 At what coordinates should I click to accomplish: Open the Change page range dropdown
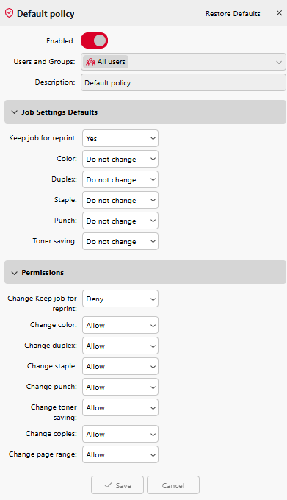(x=120, y=454)
